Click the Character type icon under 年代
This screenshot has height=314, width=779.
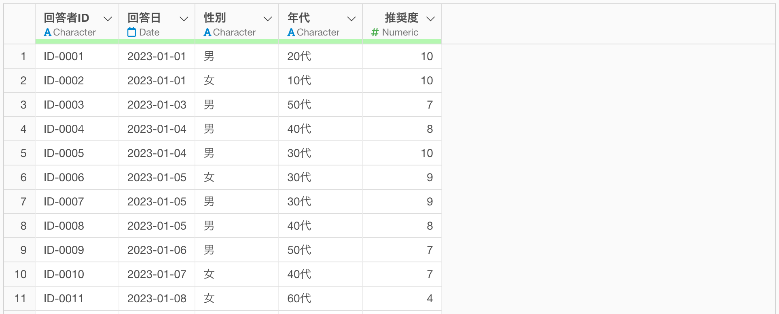pos(291,32)
